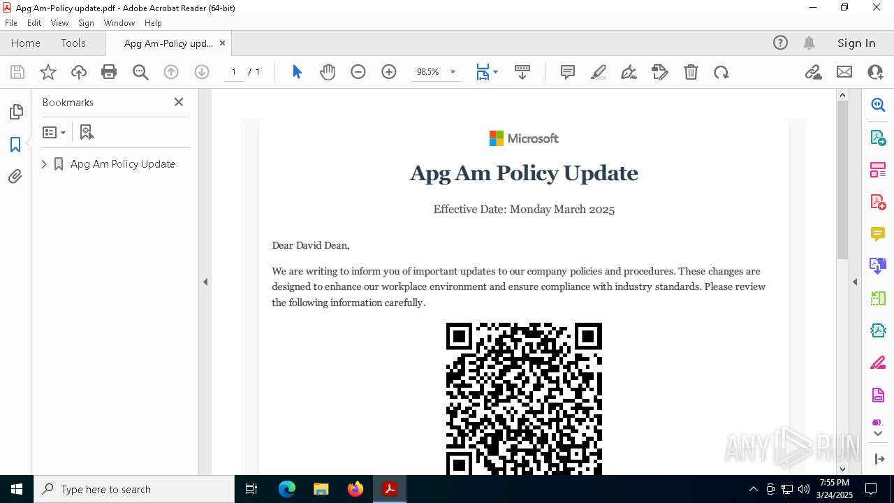This screenshot has height=503, width=894.
Task: Zoom in with plus icon
Action: click(389, 72)
